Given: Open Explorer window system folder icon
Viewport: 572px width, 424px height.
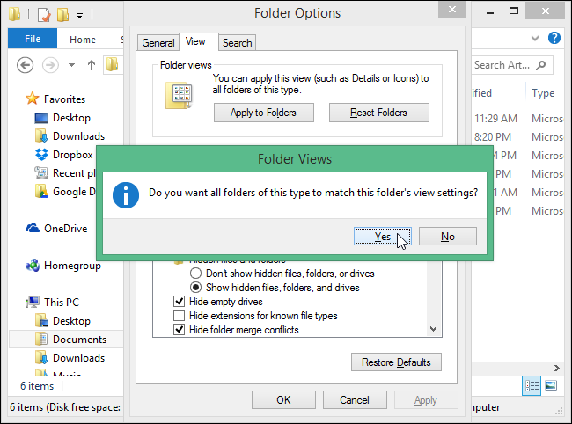Looking at the screenshot, I should tap(15, 14).
